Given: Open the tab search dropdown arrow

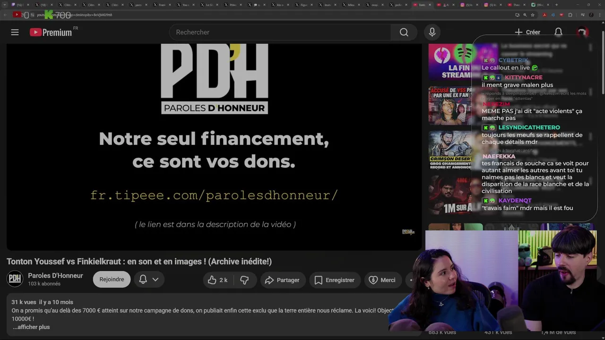Looking at the screenshot, I should (5, 5).
